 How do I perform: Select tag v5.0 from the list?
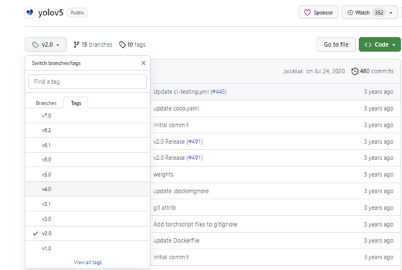[87, 175]
